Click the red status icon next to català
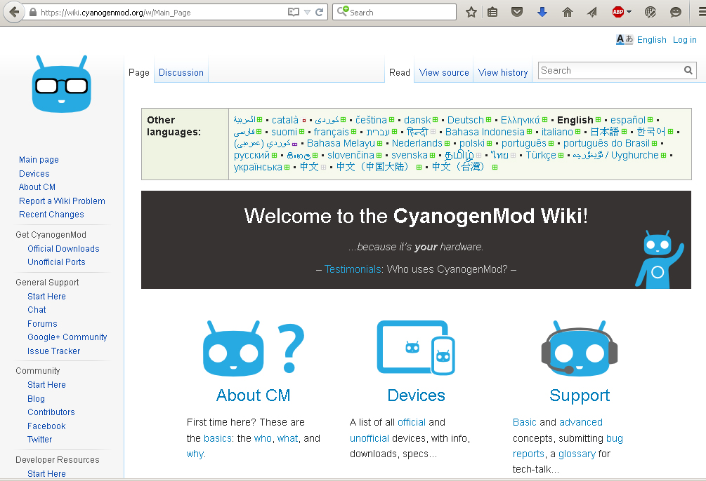Screen dimensions: 706x481 pos(304,121)
